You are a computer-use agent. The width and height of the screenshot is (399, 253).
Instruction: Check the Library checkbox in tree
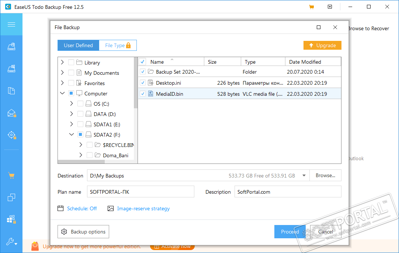(x=71, y=62)
